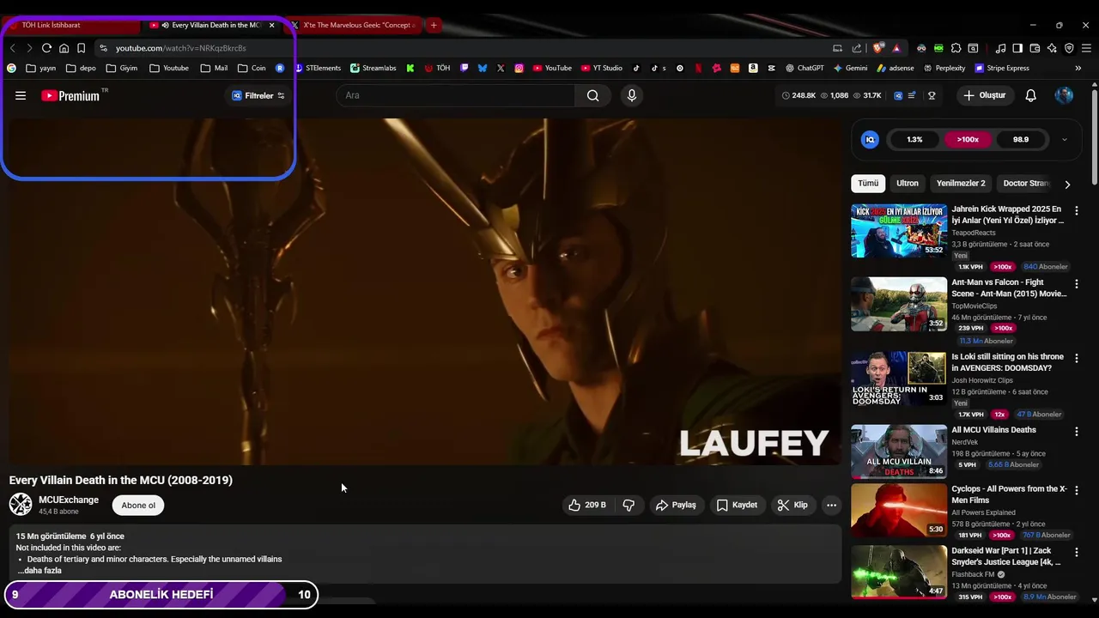The width and height of the screenshot is (1099, 618).
Task: Dislike the video with thumbs down
Action: tap(628, 505)
